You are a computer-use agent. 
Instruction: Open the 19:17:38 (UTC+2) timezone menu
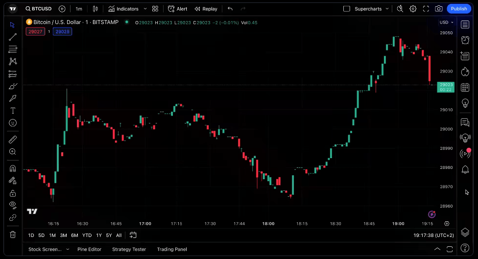point(433,235)
